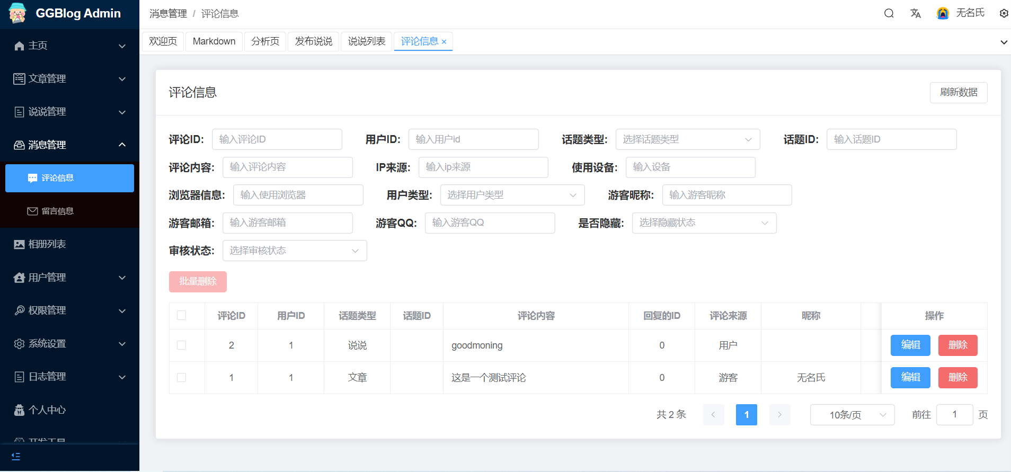Focus the 输入游客邮箱 field

(x=287, y=223)
